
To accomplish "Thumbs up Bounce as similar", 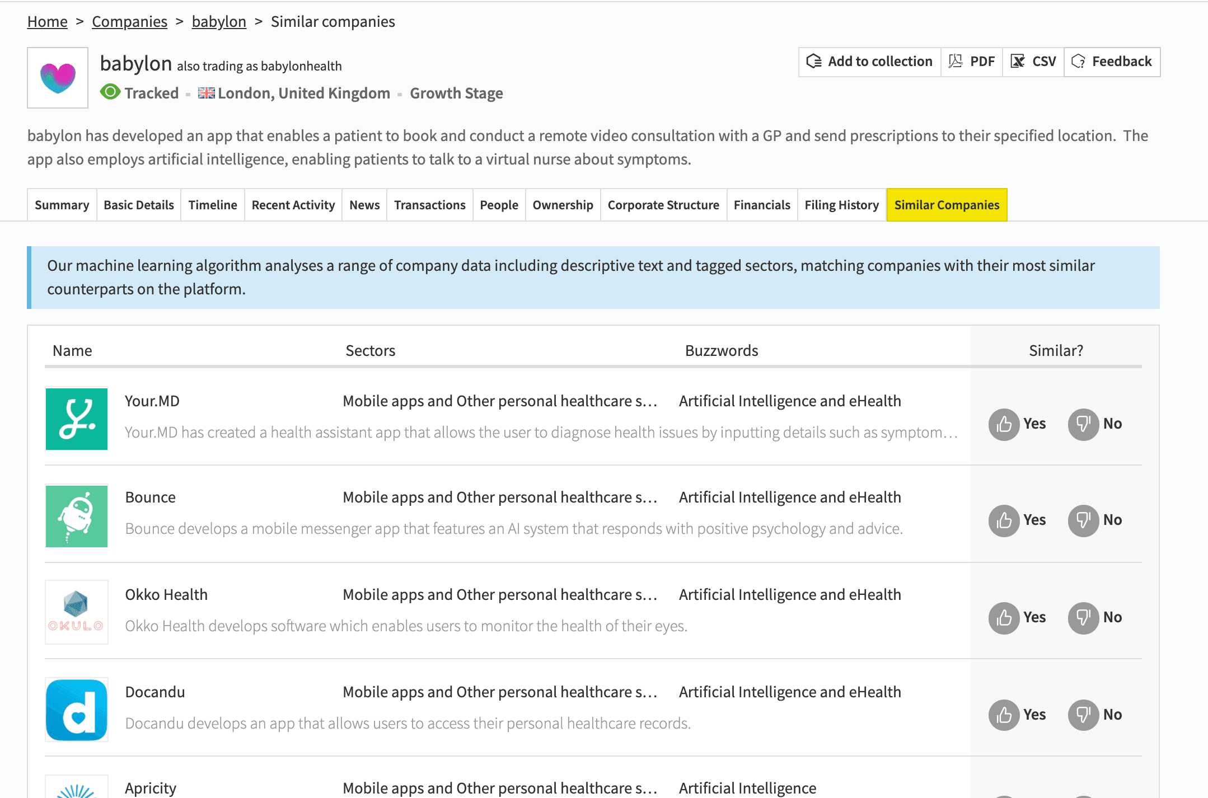I will (x=1004, y=520).
